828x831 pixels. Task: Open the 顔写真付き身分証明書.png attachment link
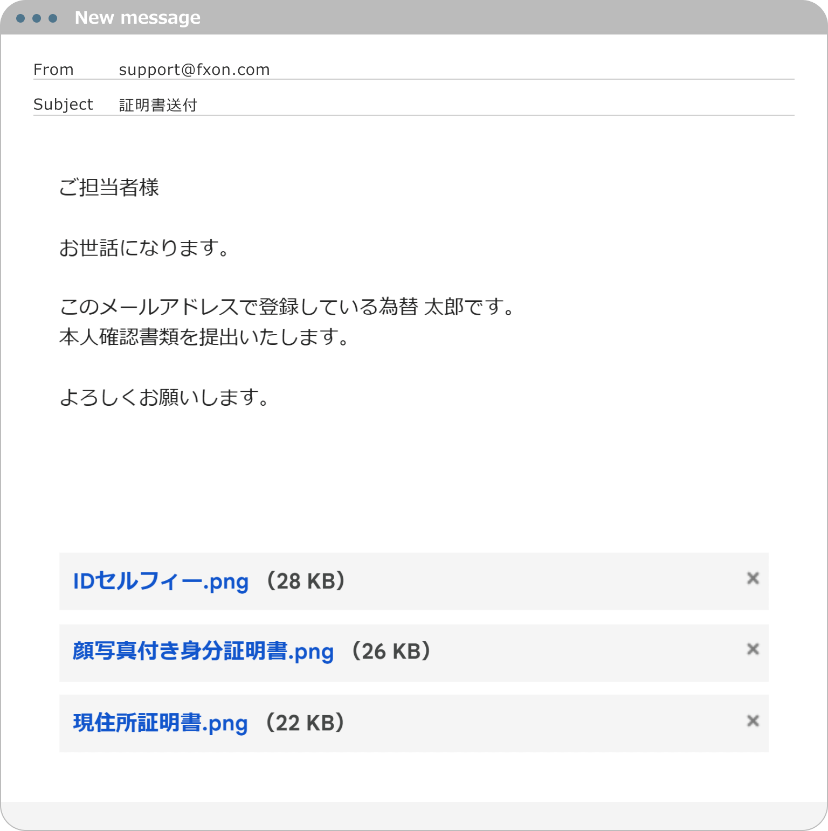203,652
